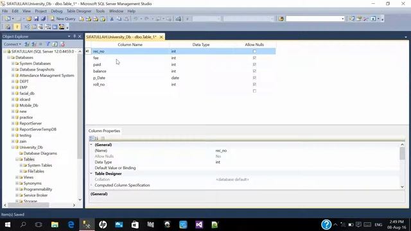The width and height of the screenshot is (411, 231).
Task: Open the Tools menu
Action: [100, 11]
